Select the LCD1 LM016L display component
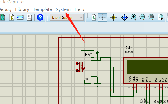Screen dimensions: 168x104 [x=146, y=70]
